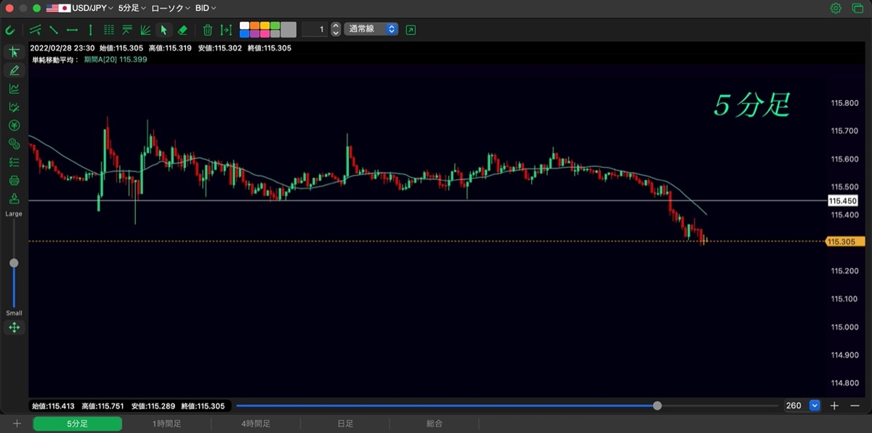
Task: Open the 通常線 line style dropdown
Action: 371,30
